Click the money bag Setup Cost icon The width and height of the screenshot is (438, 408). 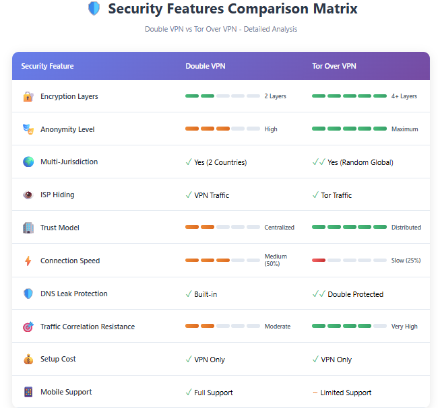(x=28, y=360)
